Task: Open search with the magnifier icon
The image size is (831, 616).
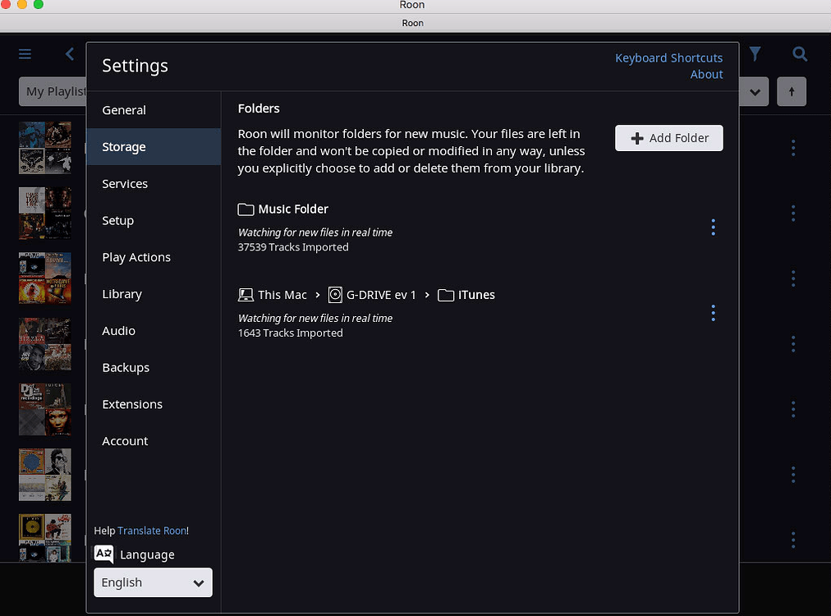Action: (x=800, y=54)
